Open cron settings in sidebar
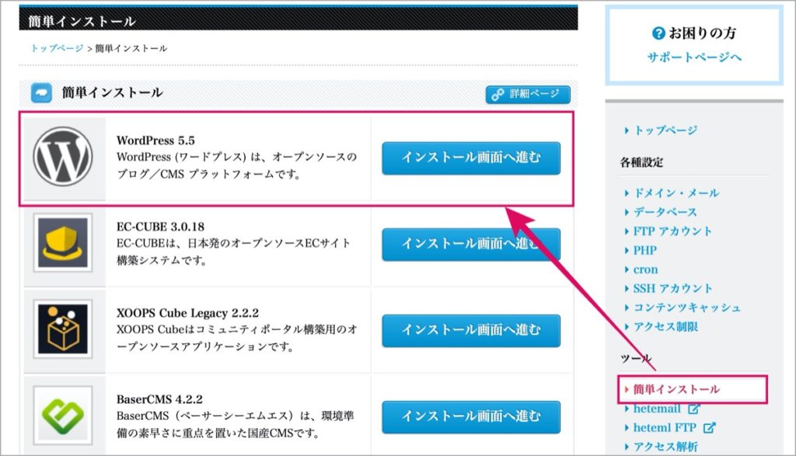 pyautogui.click(x=645, y=270)
